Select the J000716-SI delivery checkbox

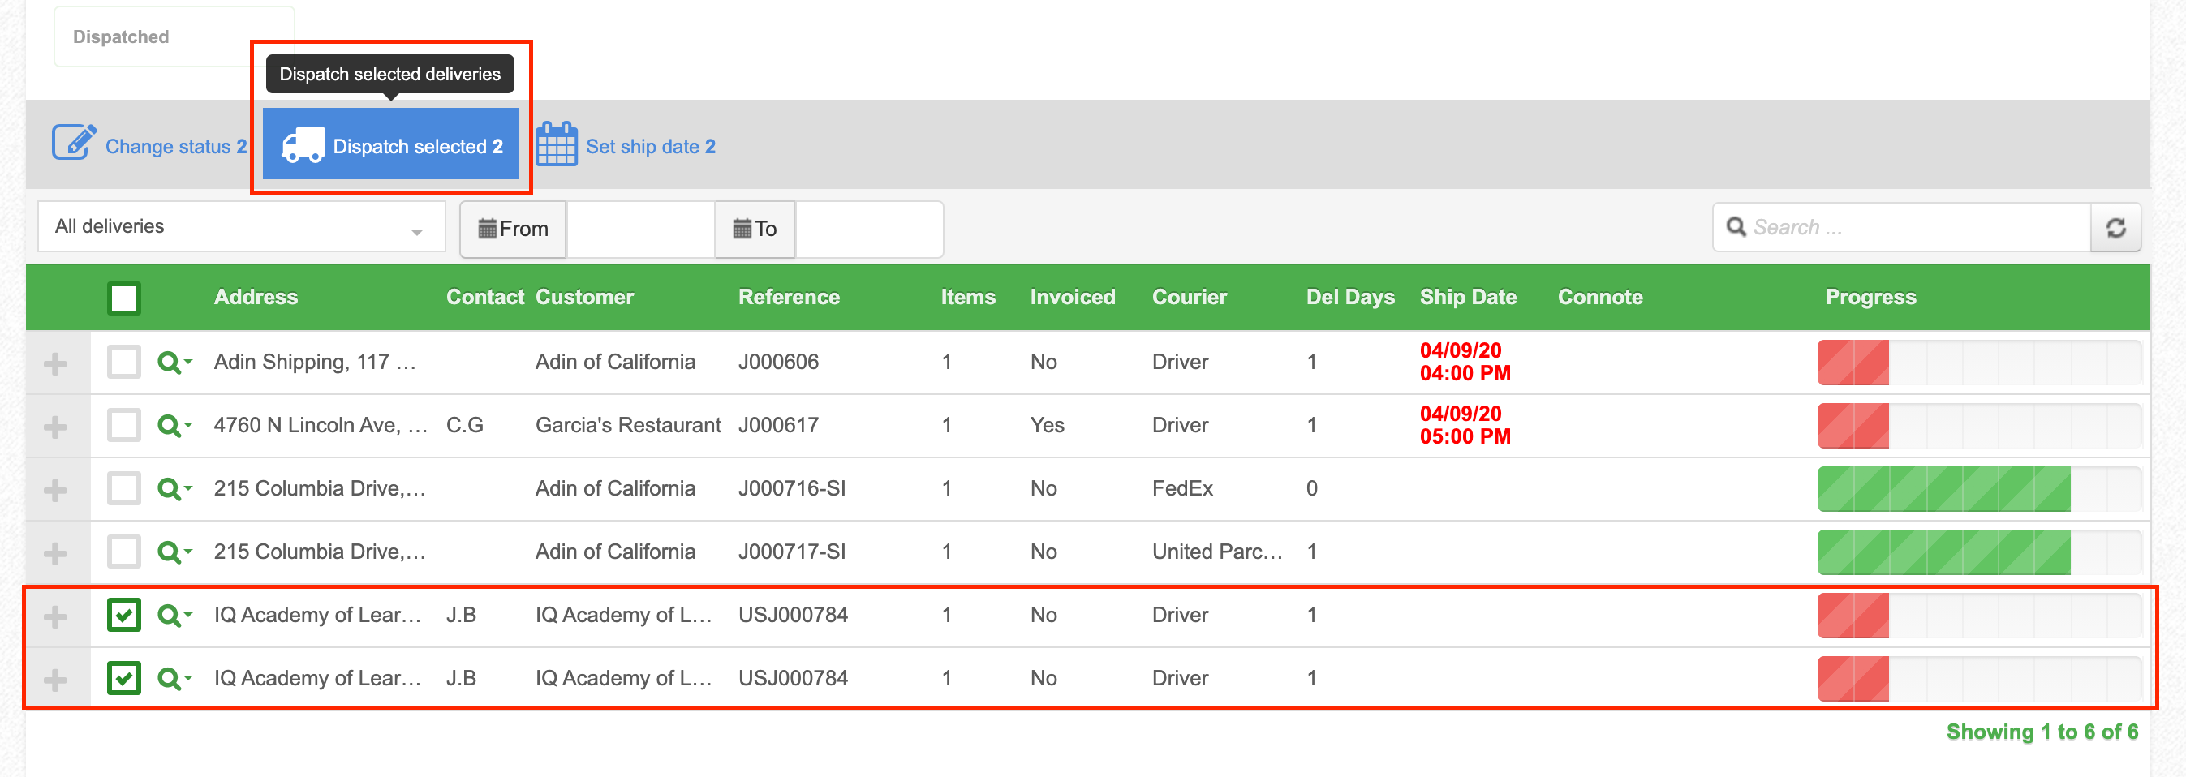(124, 488)
